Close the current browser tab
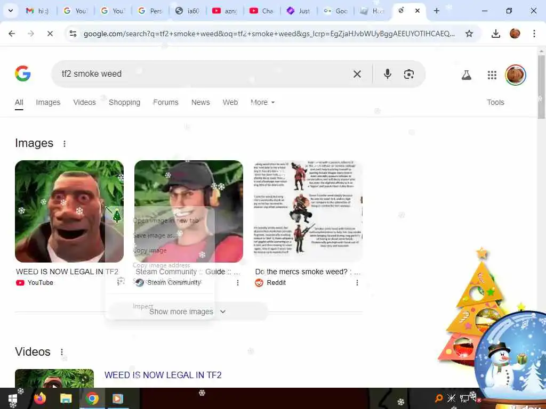Screen dimensions: 546x409 click(x=417, y=11)
